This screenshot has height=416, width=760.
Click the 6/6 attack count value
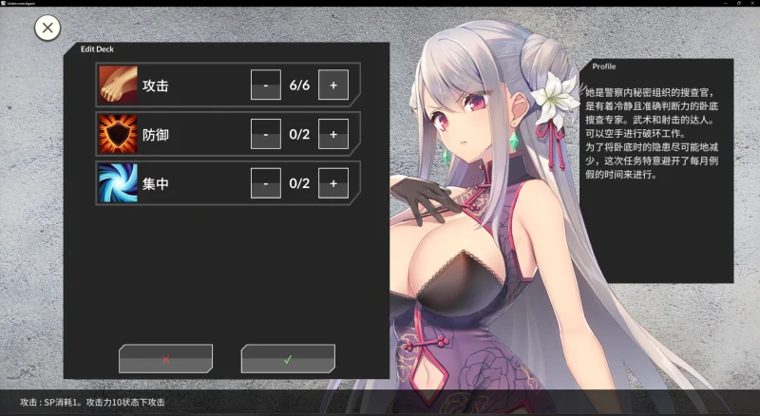(299, 85)
